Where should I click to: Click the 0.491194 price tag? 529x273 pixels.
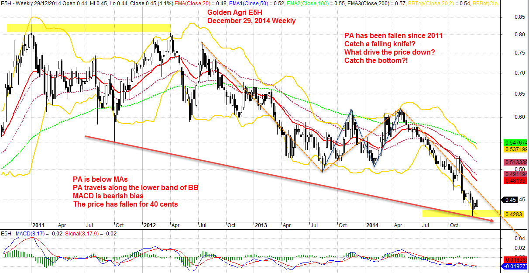pos(516,173)
